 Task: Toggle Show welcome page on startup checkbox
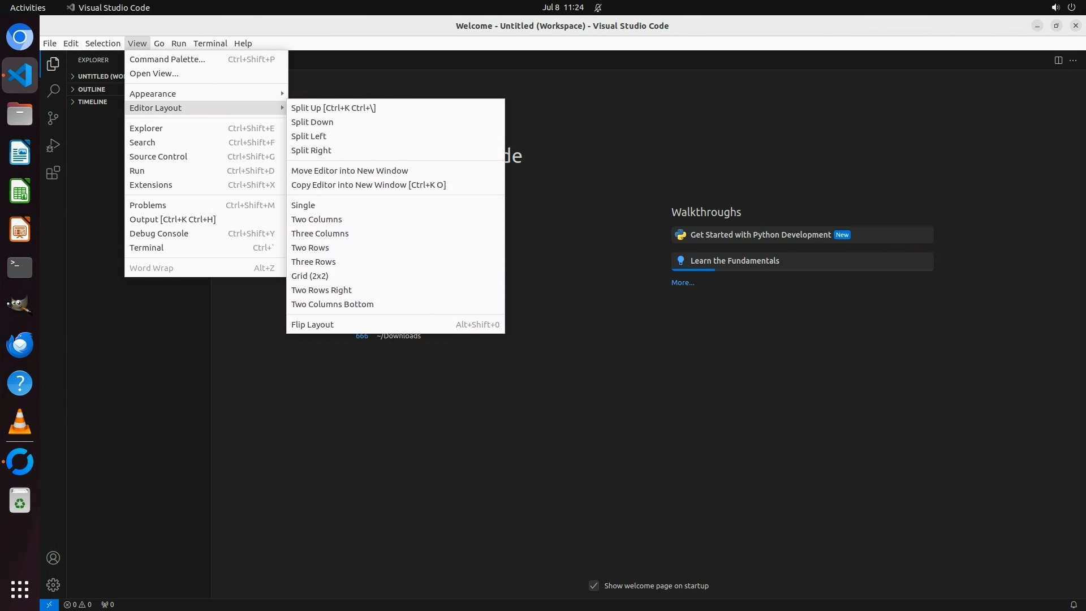[x=594, y=586]
